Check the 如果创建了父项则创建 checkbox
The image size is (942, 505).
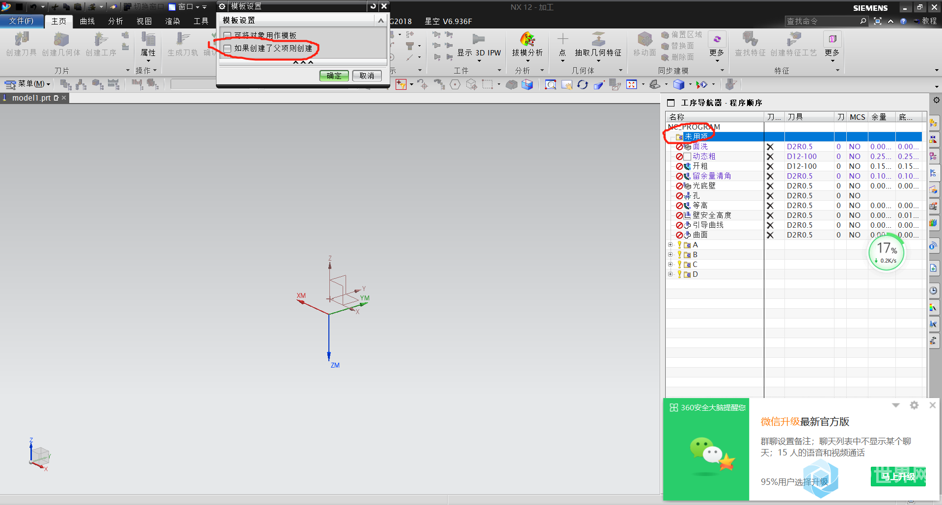(227, 48)
